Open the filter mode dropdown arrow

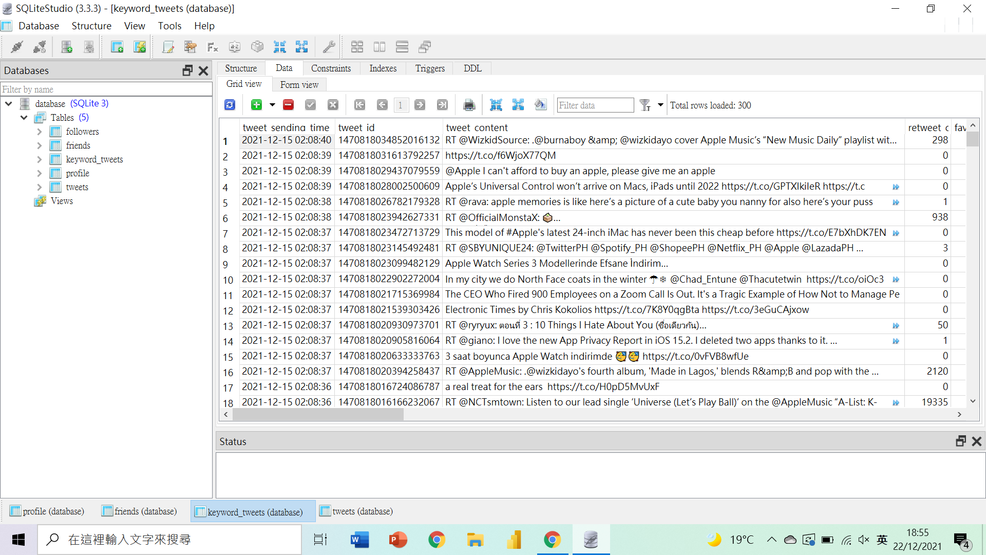tap(660, 105)
